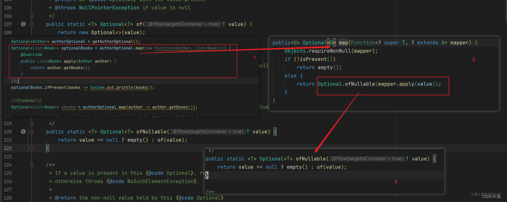Click the highlighted map method name in the right snippet
This screenshot has height=202, width=507.
coord(343,43)
